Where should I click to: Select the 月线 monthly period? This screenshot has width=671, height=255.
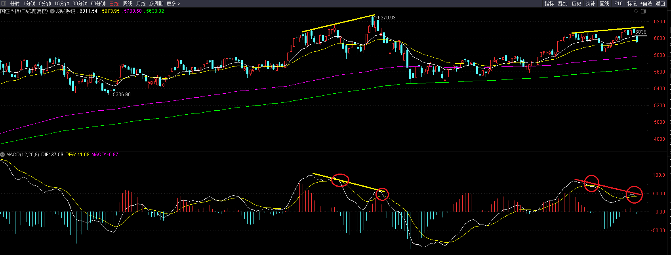pyautogui.click(x=141, y=4)
